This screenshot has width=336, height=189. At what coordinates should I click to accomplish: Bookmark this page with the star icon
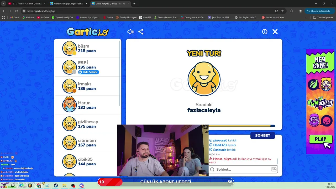click(282, 11)
